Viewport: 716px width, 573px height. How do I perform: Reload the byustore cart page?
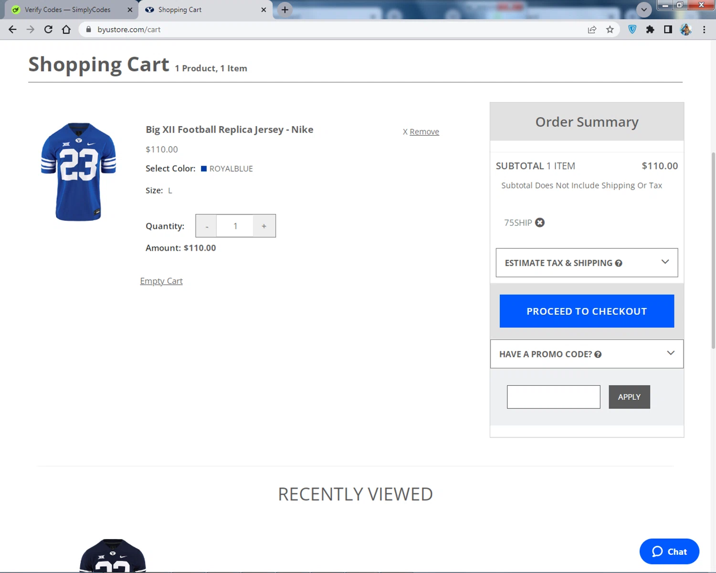click(x=48, y=30)
